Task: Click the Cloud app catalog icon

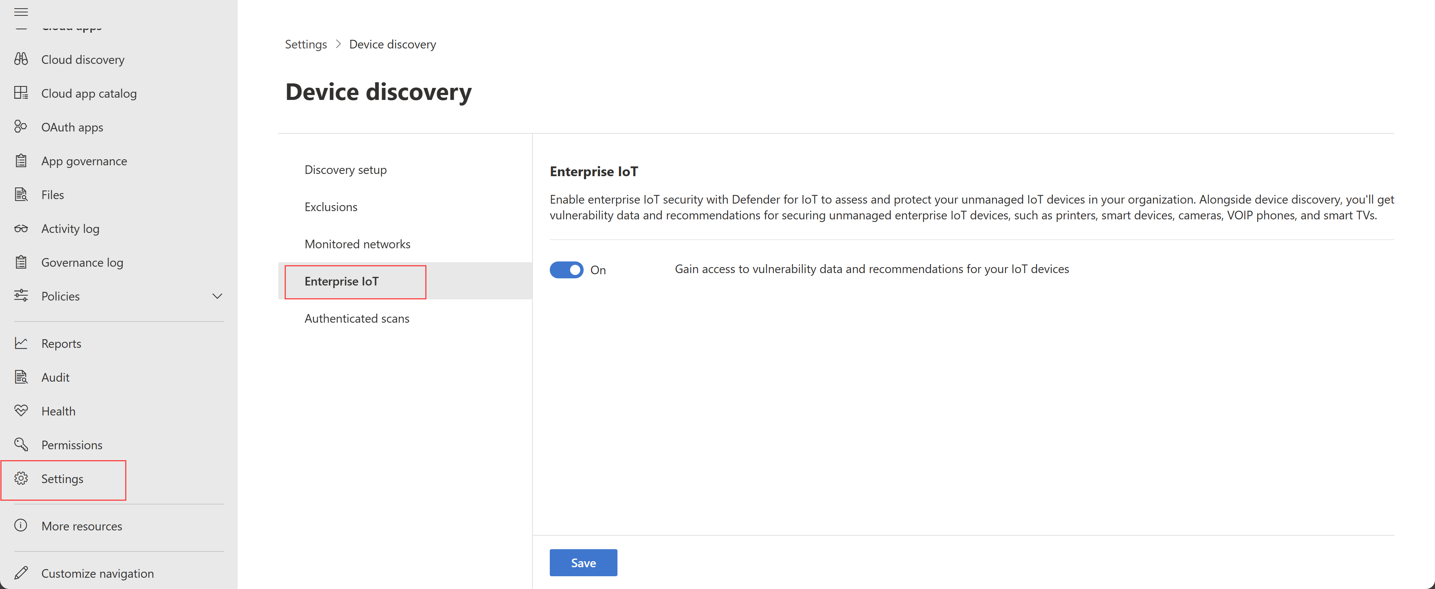Action: (x=21, y=92)
